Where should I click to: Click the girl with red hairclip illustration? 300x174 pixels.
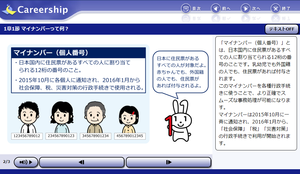129,120
